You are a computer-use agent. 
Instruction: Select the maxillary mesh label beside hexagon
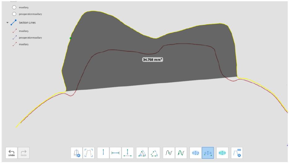[x=24, y=7]
